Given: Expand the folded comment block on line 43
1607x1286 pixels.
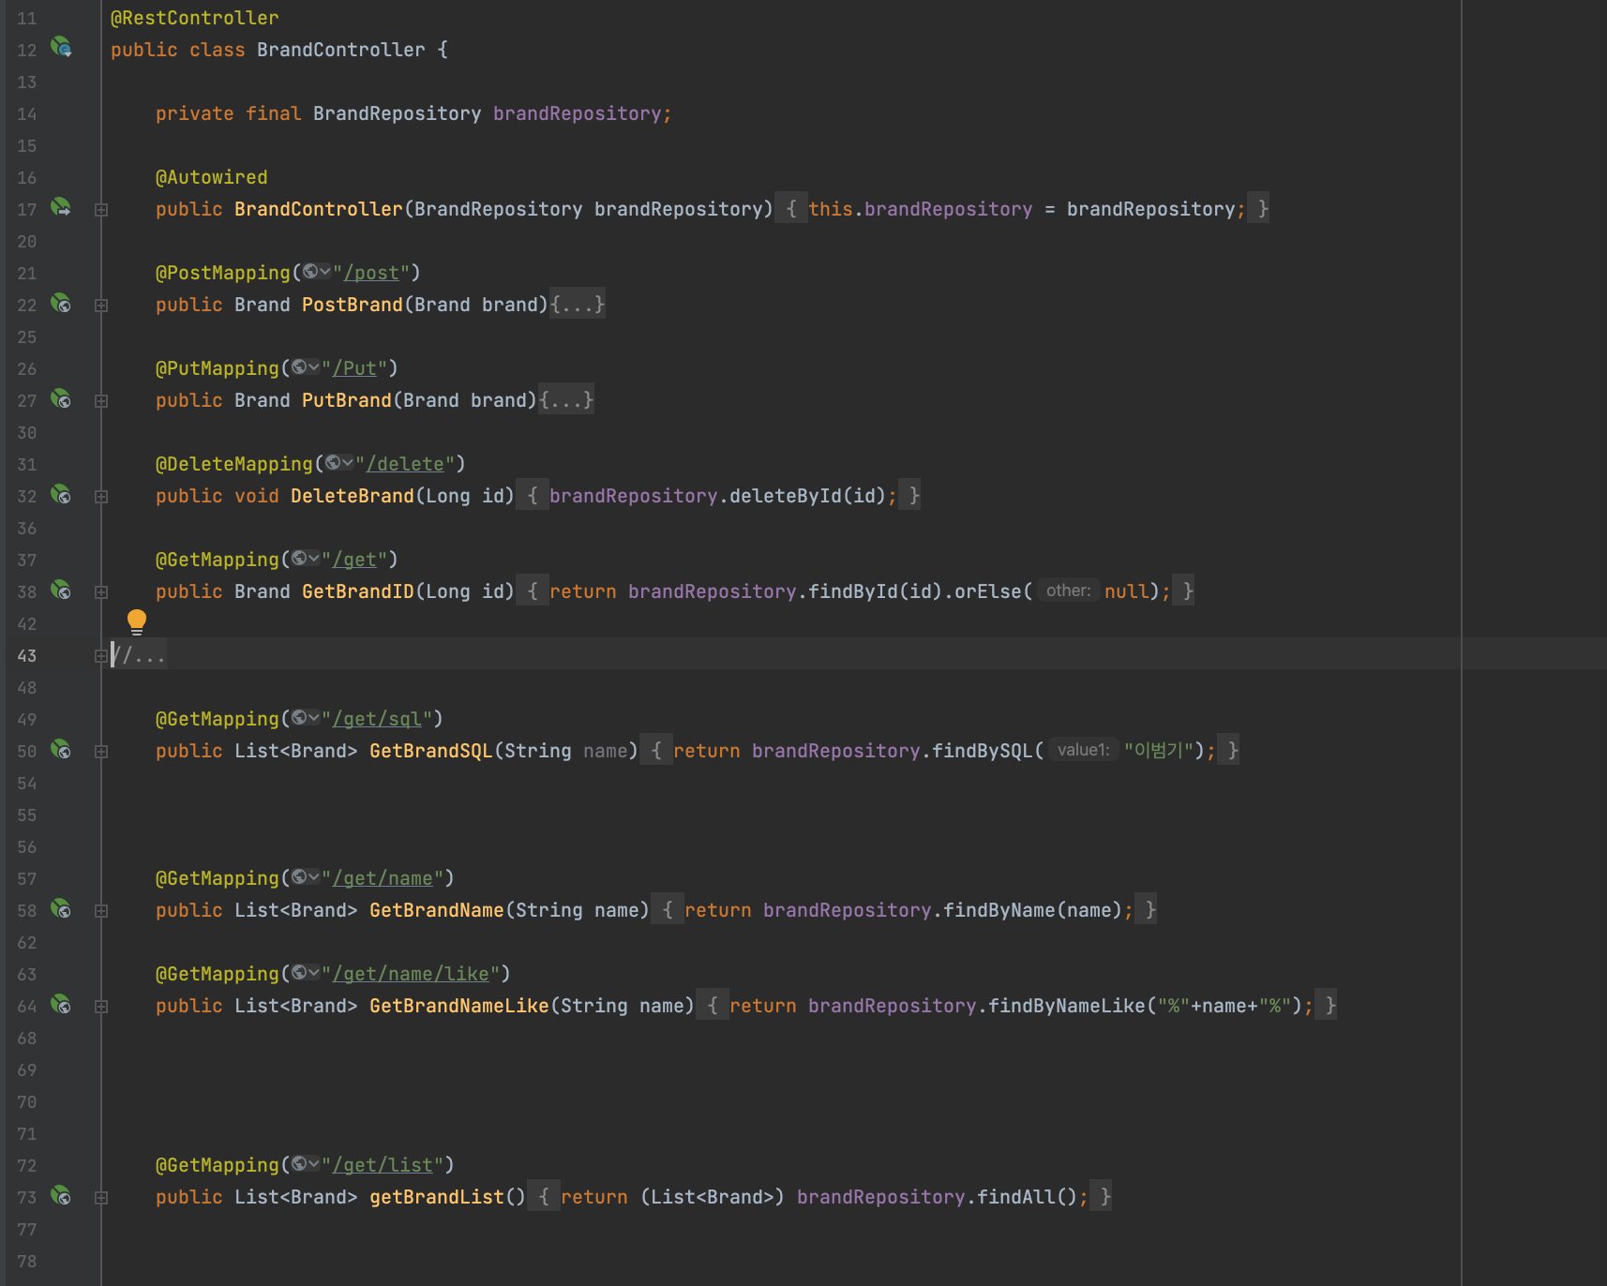Looking at the screenshot, I should (x=101, y=656).
